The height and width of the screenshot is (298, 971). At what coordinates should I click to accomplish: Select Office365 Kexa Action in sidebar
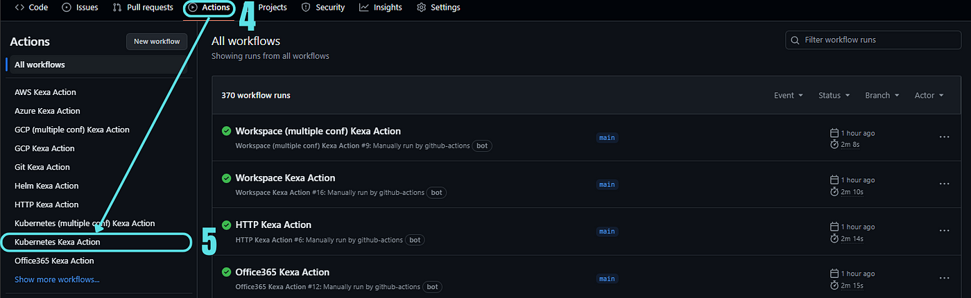point(54,261)
